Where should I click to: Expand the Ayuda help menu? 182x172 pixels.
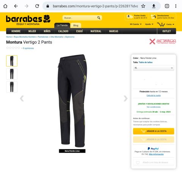149,24
